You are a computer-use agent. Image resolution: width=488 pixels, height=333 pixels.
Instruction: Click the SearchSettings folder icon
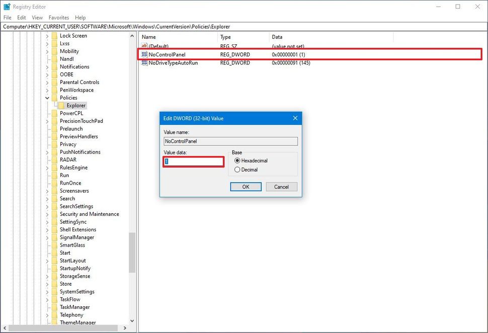pyautogui.click(x=55, y=206)
